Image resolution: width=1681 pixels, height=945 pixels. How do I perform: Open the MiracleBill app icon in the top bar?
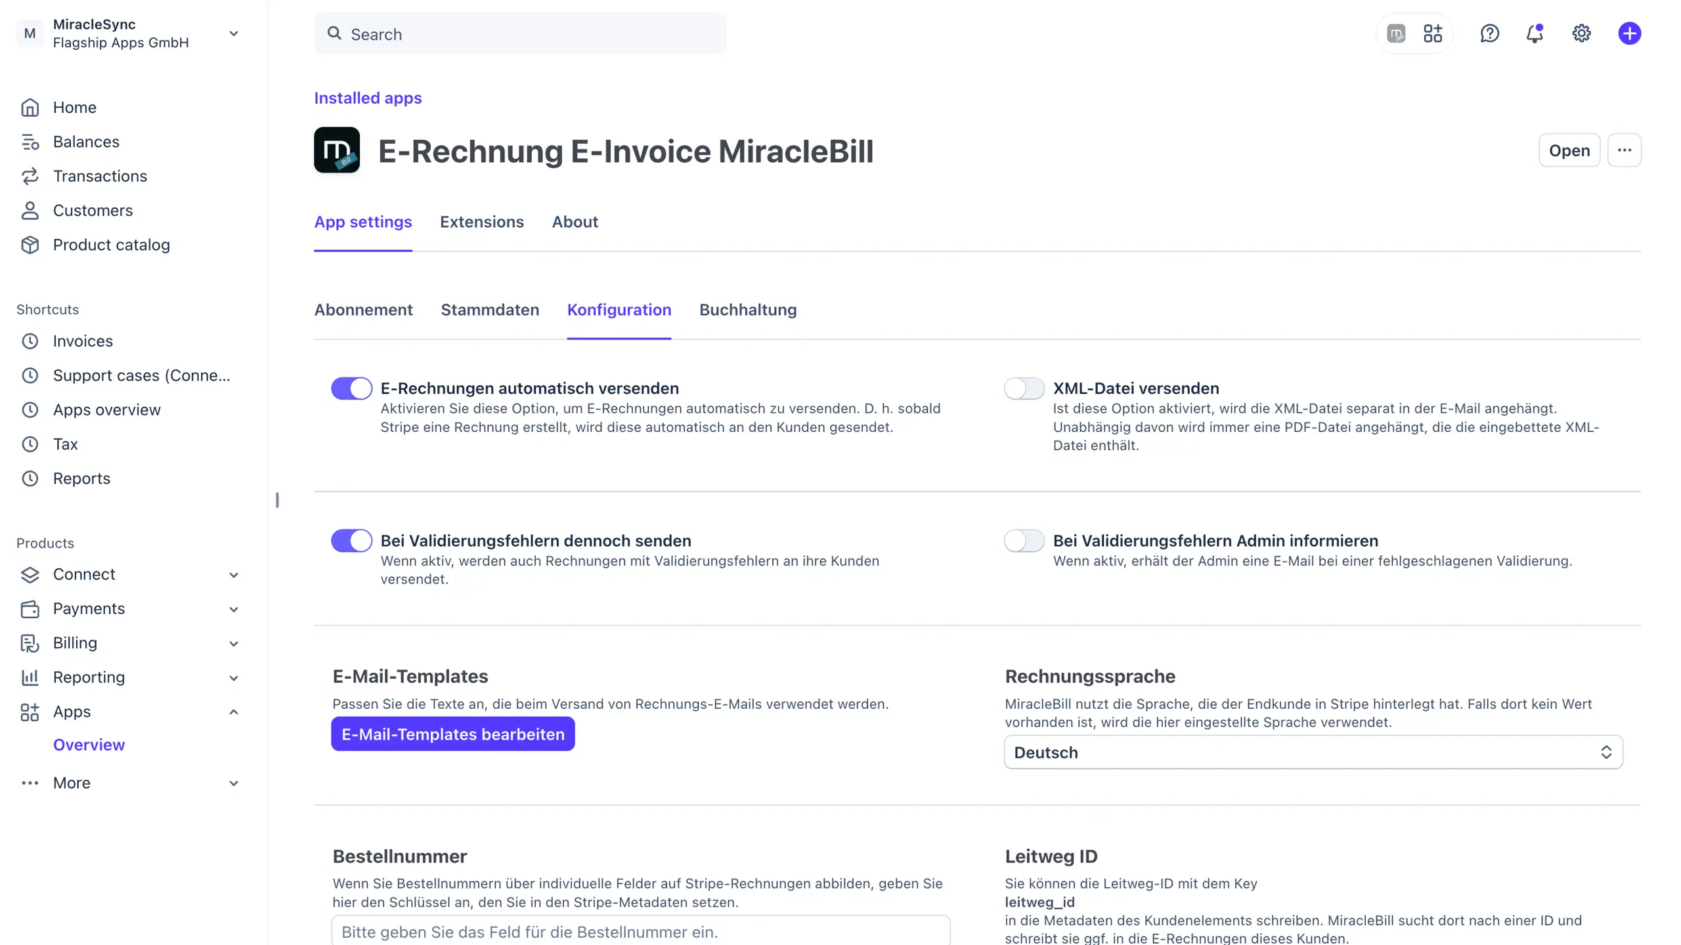(1396, 33)
